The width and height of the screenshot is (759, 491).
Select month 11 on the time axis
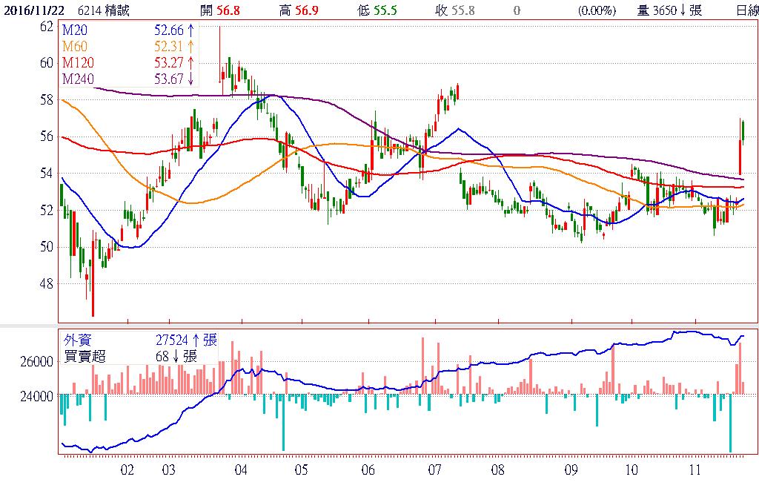(x=695, y=469)
